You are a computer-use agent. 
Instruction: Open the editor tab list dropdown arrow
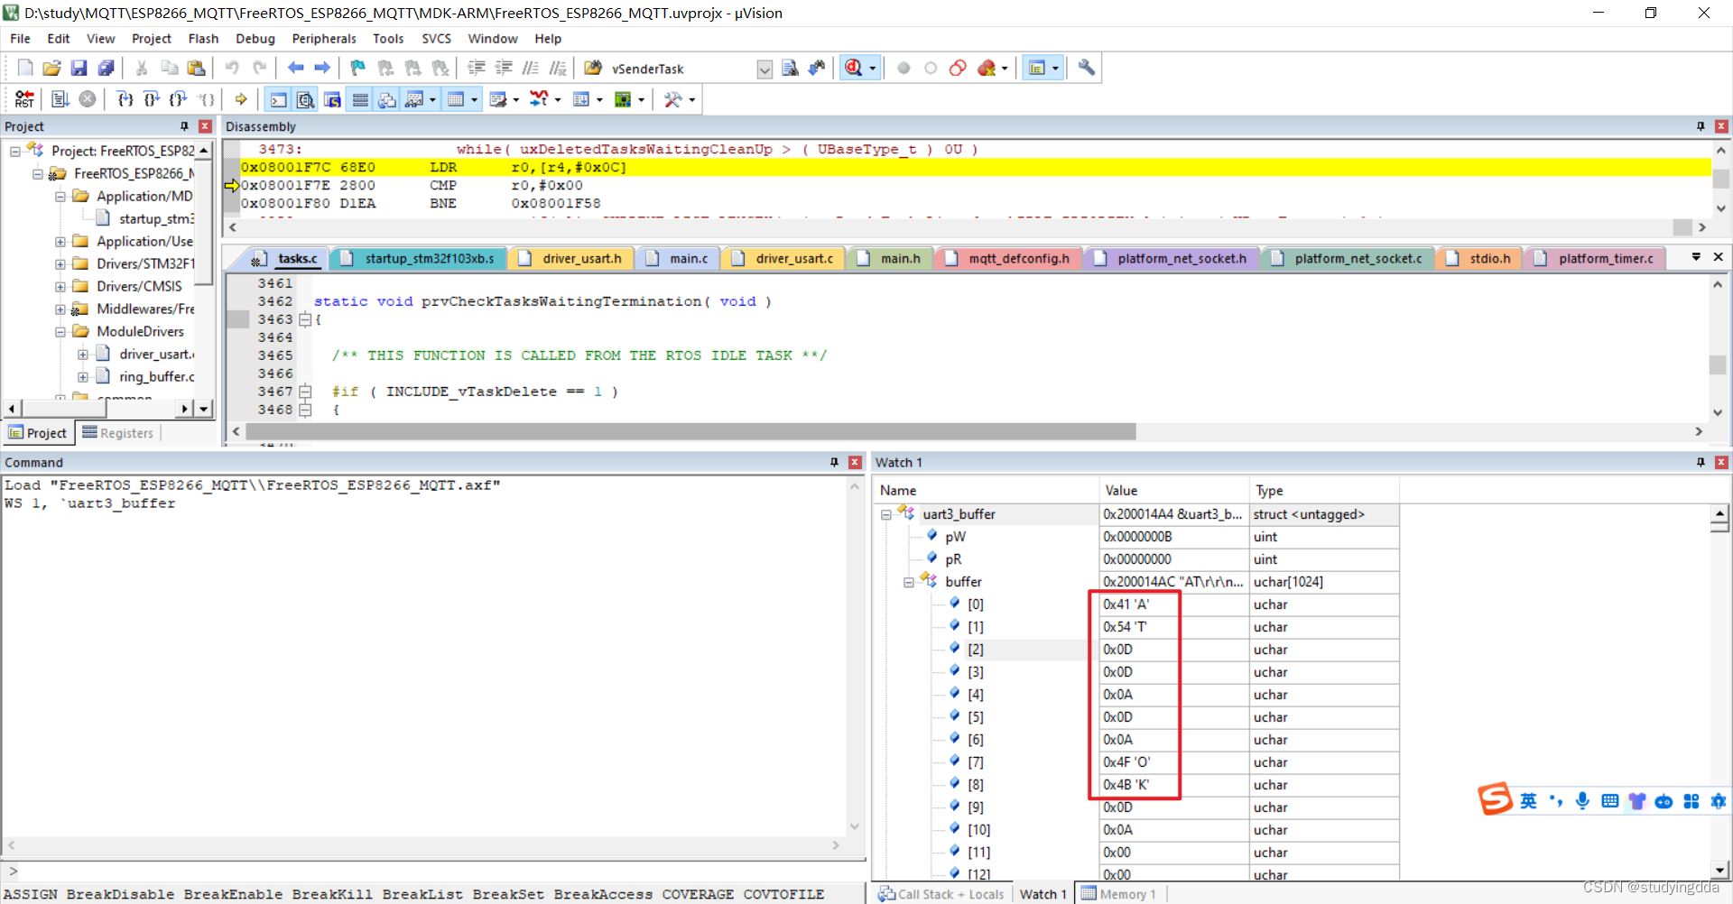(1696, 257)
